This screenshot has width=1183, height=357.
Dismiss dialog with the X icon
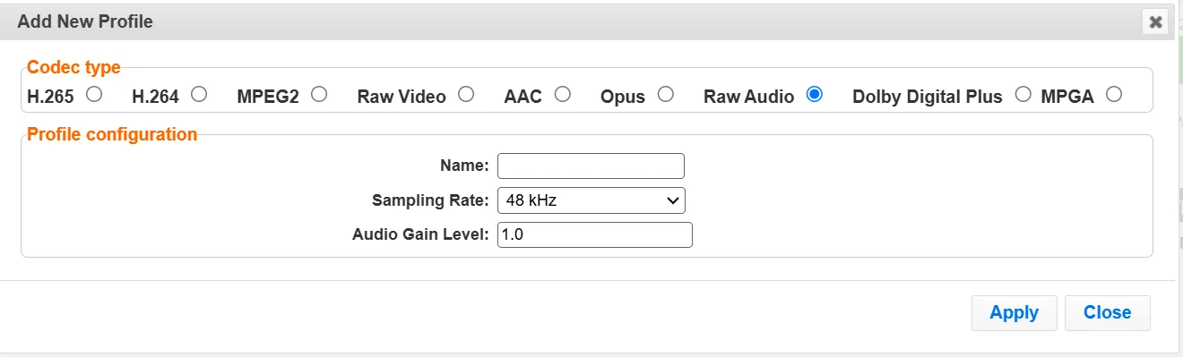click(x=1155, y=21)
